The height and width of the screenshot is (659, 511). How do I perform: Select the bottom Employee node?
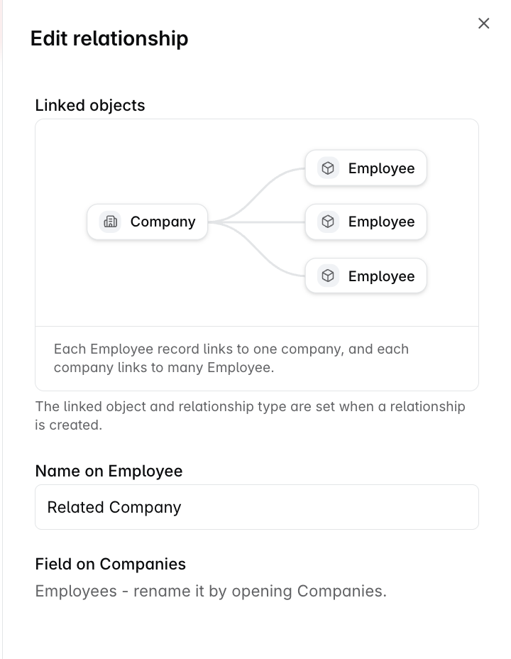pyautogui.click(x=366, y=276)
